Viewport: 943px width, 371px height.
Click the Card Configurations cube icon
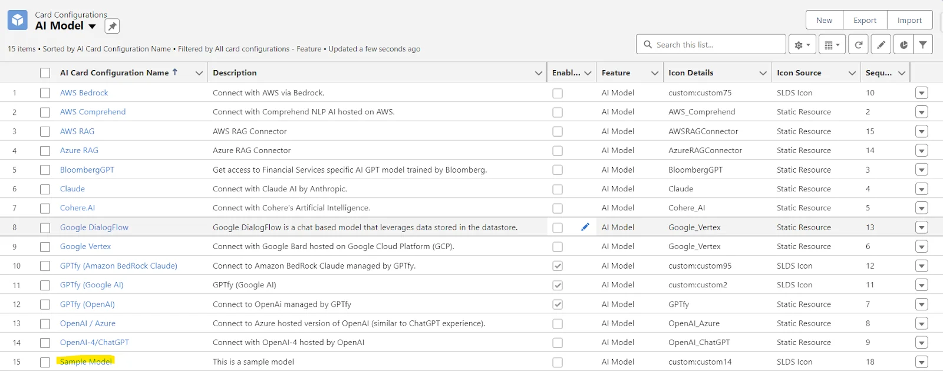[18, 20]
